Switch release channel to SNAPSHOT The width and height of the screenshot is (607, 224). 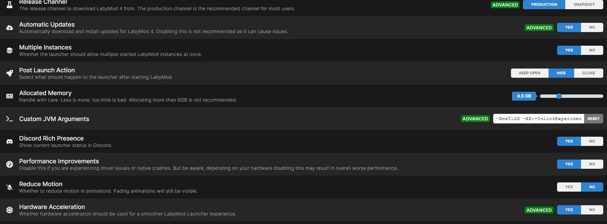pyautogui.click(x=584, y=5)
